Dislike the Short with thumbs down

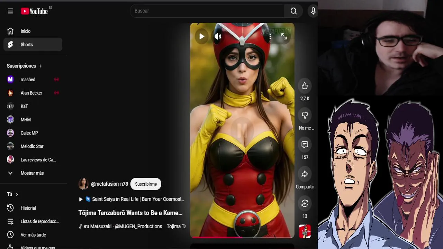pyautogui.click(x=305, y=115)
